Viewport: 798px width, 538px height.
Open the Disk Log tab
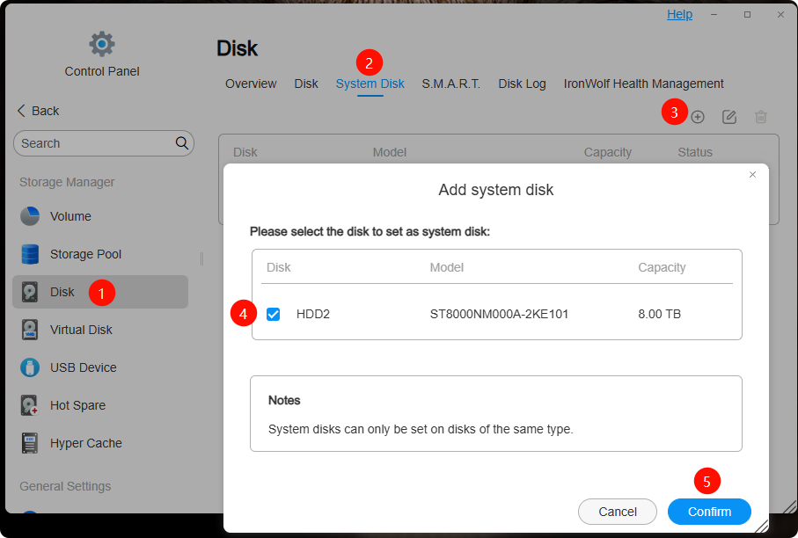click(x=522, y=84)
